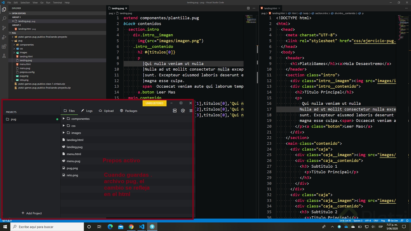Switch to the Logs tab in Prepros
Image resolution: width=411 pixels, height=231 pixels.
(x=87, y=111)
